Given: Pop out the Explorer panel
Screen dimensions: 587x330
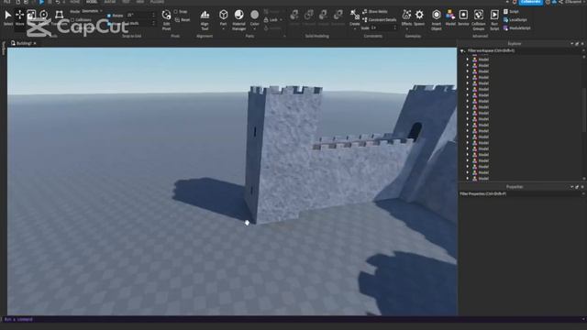Looking at the screenshot, I should coord(577,44).
